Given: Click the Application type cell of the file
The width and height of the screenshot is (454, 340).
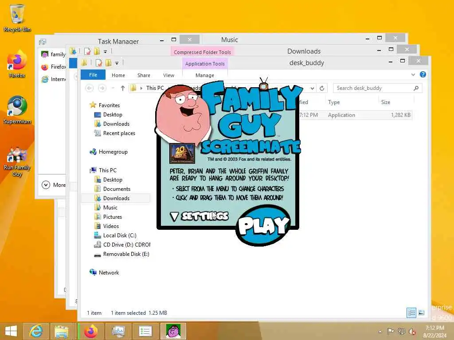Looking at the screenshot, I should point(341,115).
